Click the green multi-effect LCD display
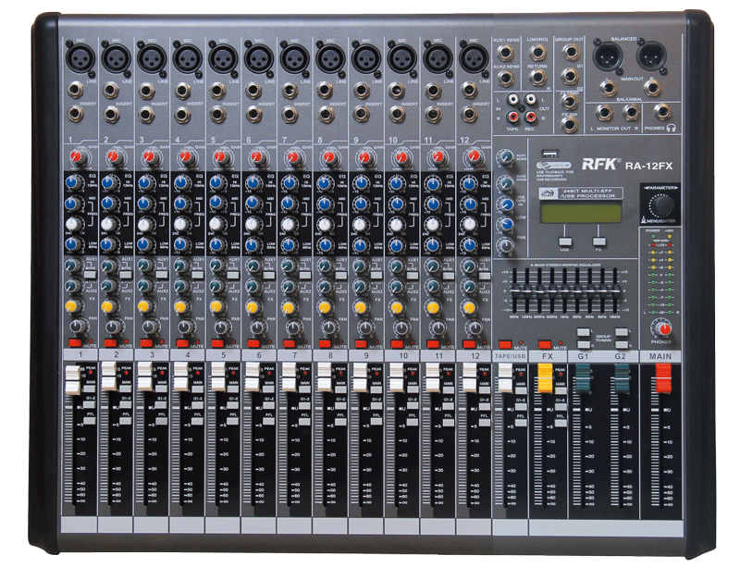 tap(580, 212)
